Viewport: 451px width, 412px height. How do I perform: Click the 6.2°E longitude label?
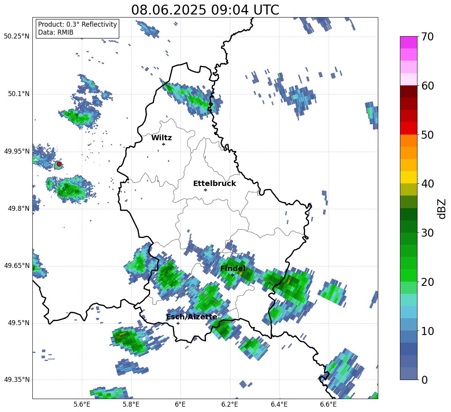pyautogui.click(x=230, y=404)
